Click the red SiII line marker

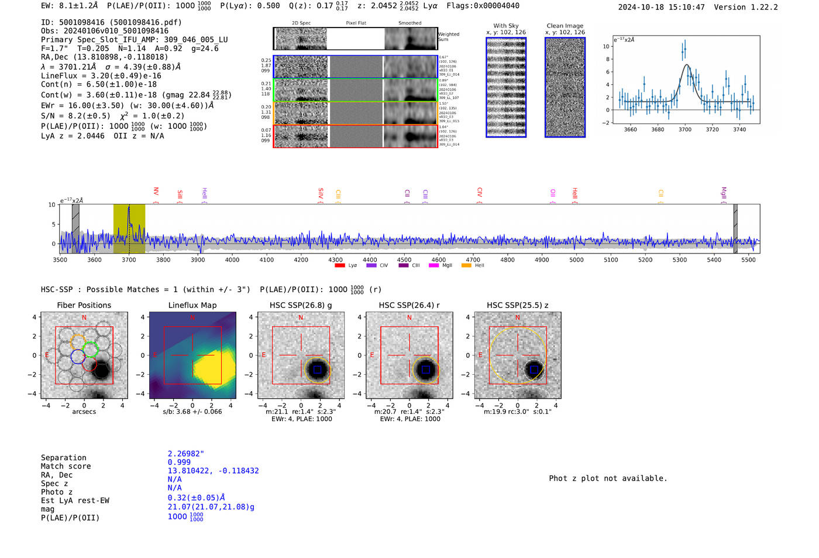[180, 196]
